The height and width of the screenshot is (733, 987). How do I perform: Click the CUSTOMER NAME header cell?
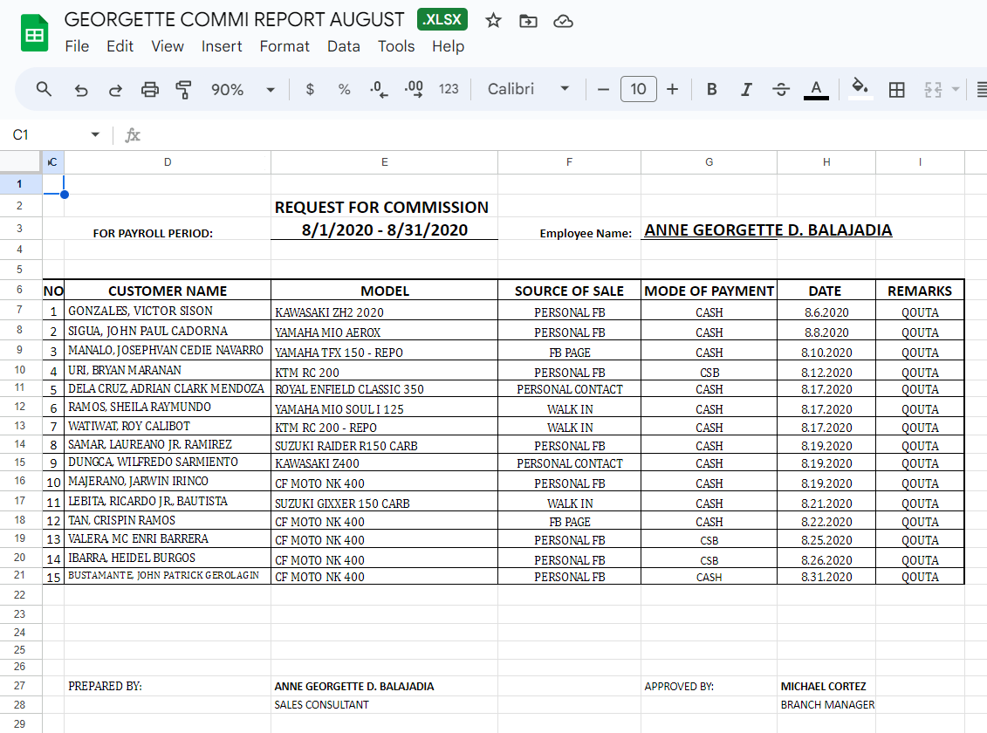(168, 291)
